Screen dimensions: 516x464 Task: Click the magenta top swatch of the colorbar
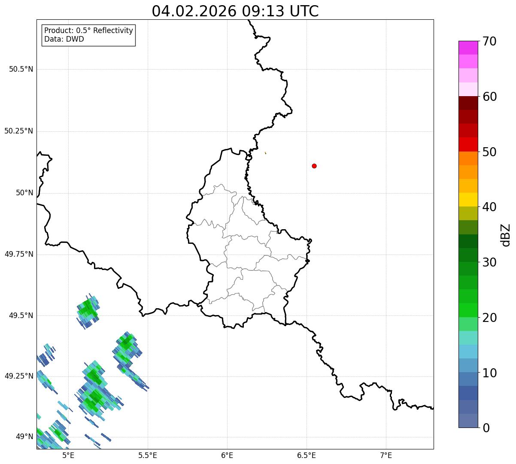(x=468, y=48)
